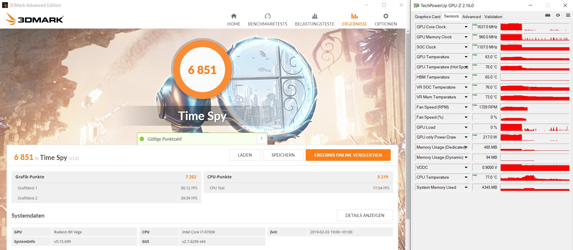Click LADEN button

tap(245, 155)
